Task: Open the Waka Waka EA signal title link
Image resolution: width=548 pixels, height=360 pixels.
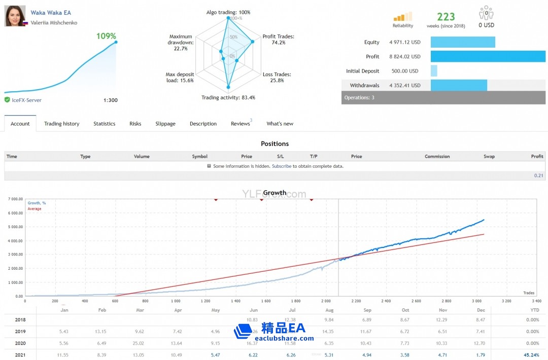Action: [51, 13]
